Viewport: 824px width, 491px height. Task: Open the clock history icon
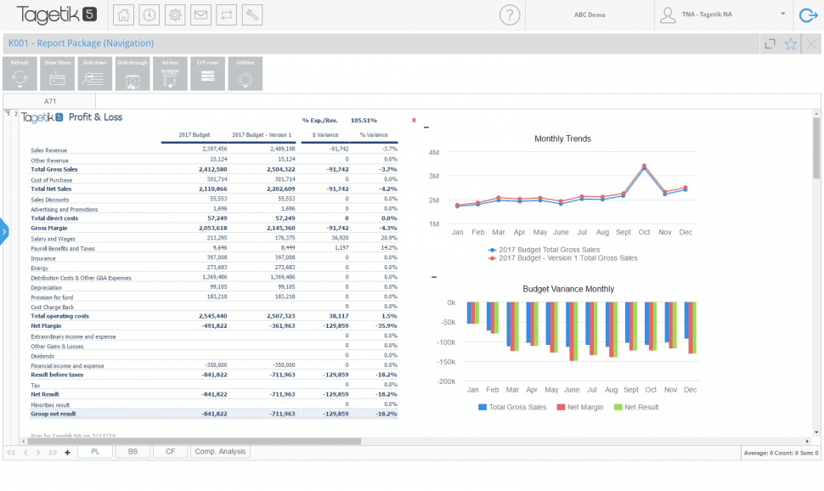point(150,14)
